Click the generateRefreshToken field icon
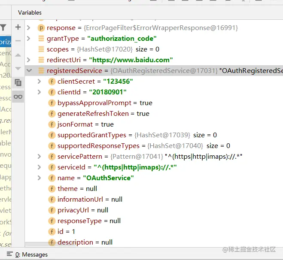 [x=52, y=114]
